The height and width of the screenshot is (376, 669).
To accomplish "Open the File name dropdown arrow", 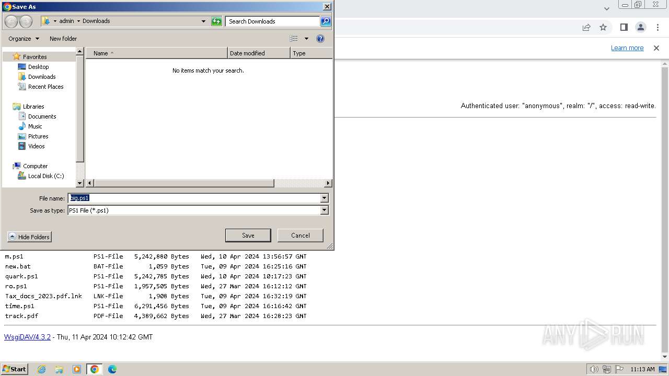I will click(x=325, y=198).
